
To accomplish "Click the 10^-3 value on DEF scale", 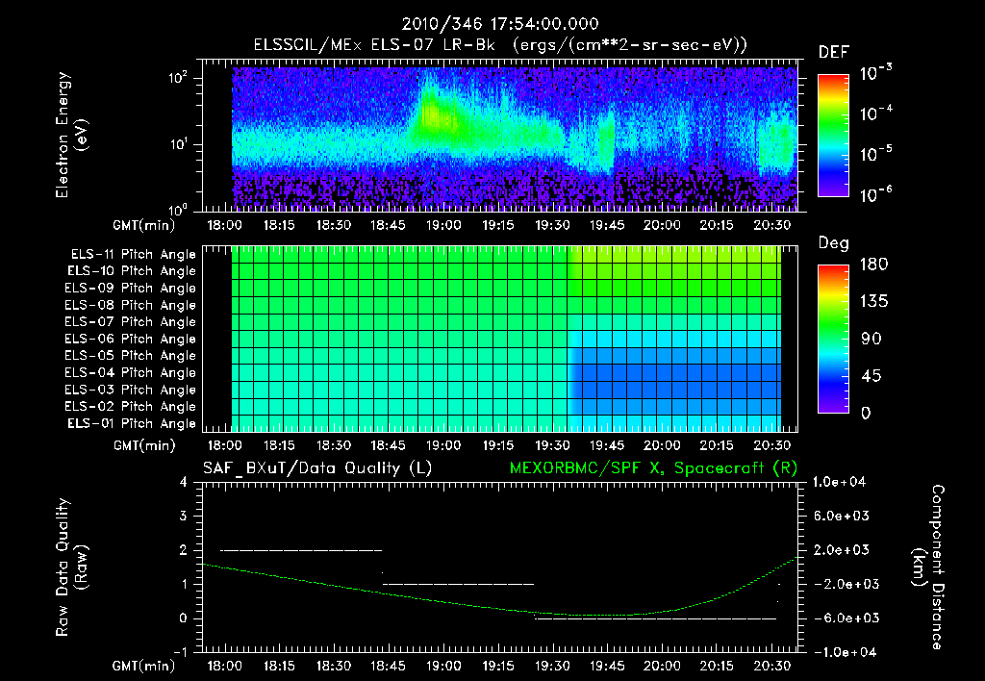I will click(x=875, y=73).
